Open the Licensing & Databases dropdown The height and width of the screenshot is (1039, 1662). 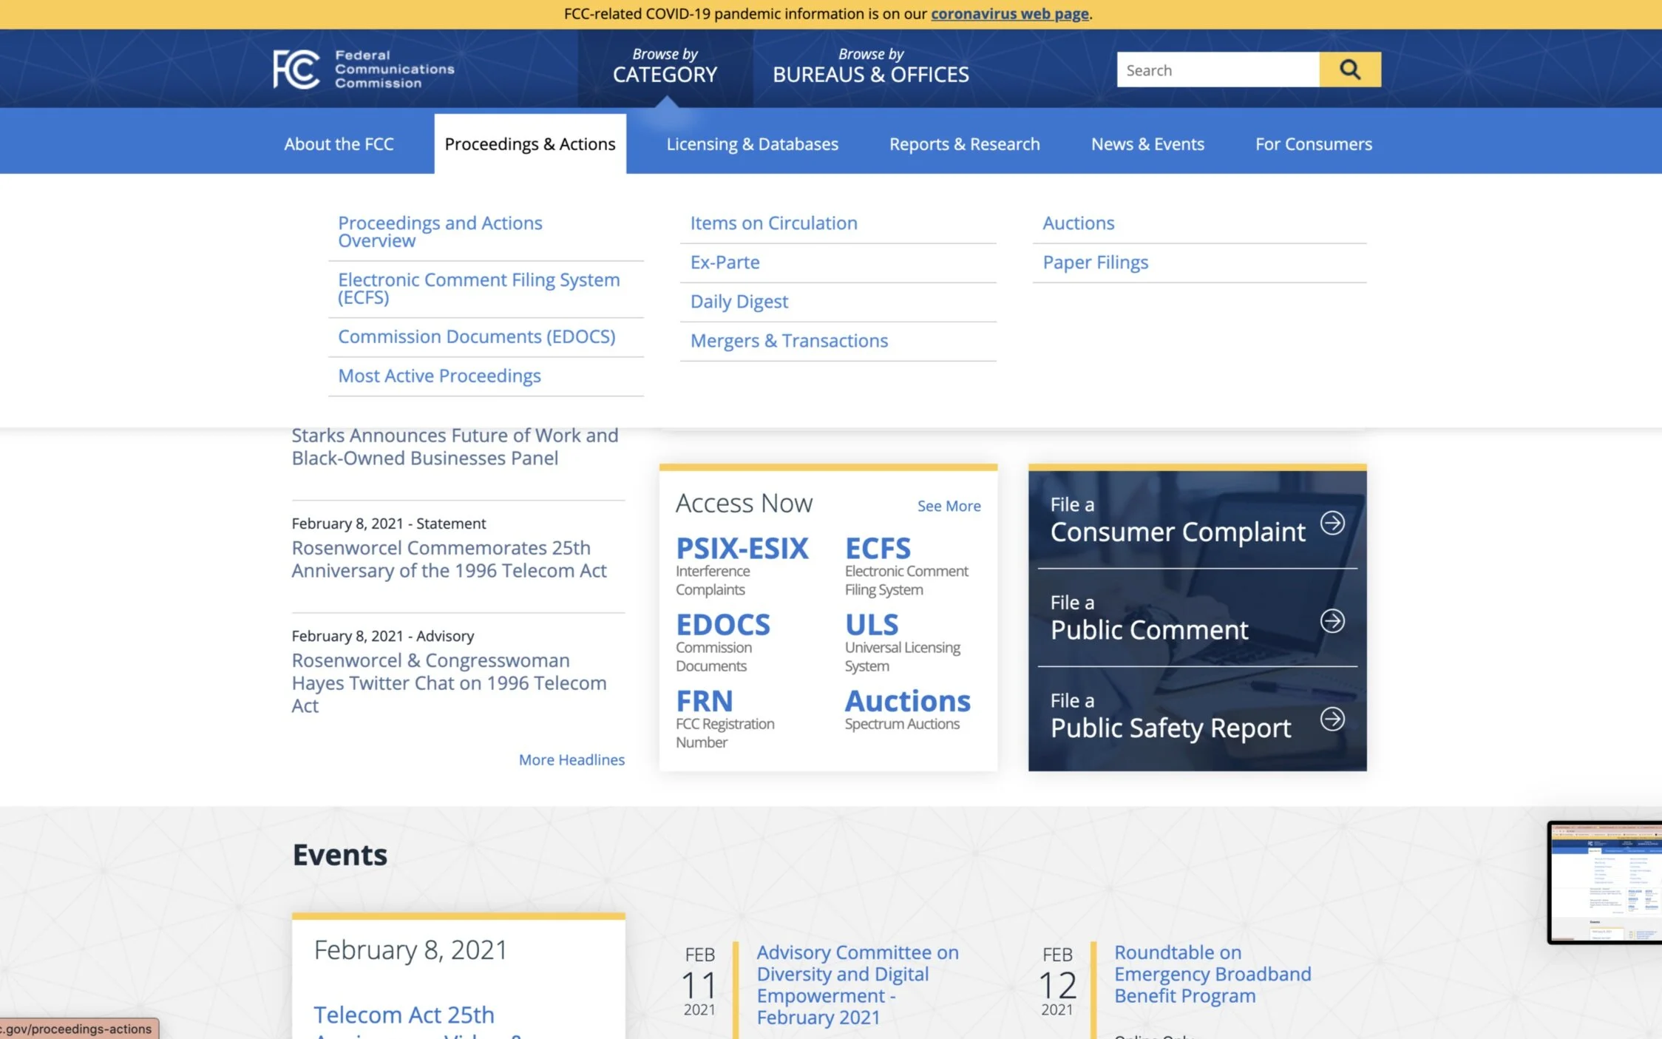click(752, 144)
